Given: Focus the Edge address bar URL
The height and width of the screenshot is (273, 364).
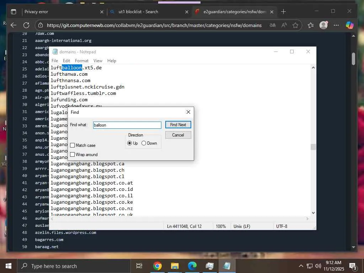Looking at the screenshot, I should 154,25.
